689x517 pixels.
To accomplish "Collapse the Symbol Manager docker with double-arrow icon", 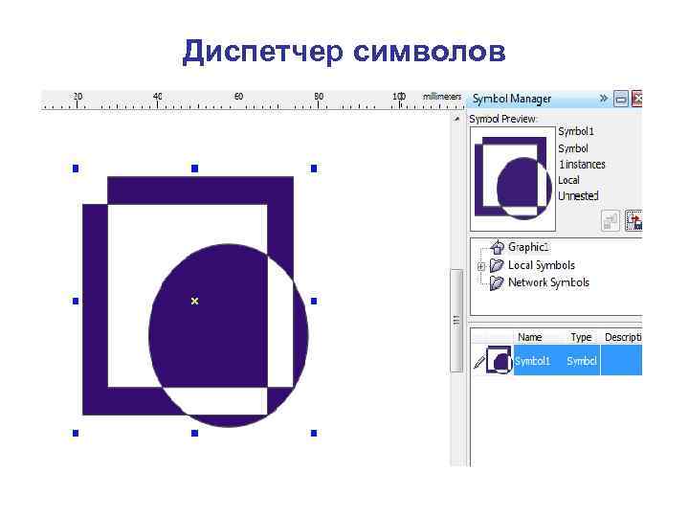I will tap(604, 98).
